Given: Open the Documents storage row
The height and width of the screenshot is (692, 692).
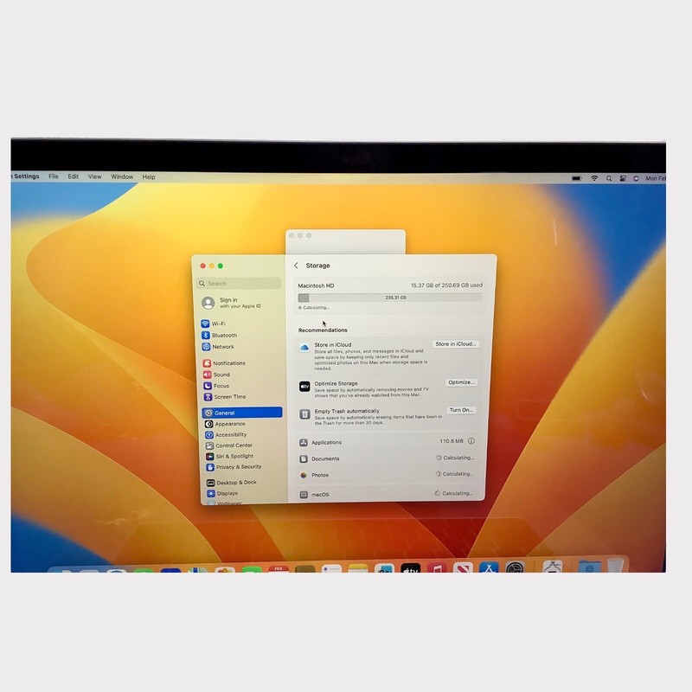Looking at the screenshot, I should click(x=387, y=458).
